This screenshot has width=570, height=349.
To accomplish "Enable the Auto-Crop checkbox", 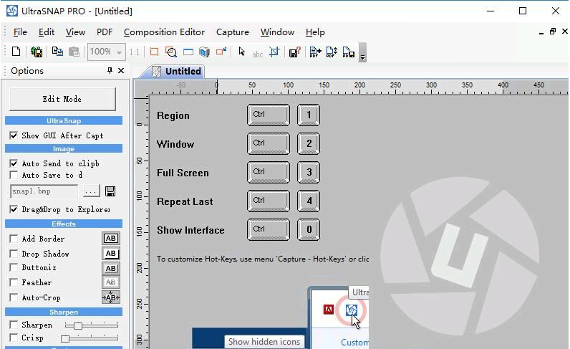I will [14, 297].
